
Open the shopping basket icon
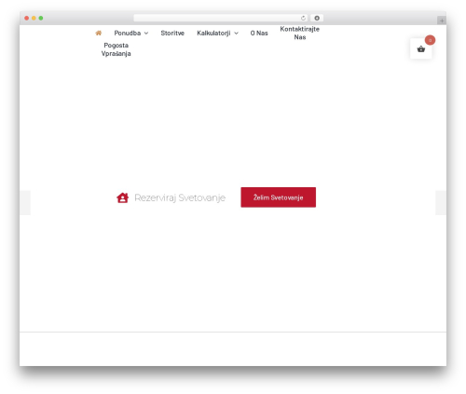421,49
